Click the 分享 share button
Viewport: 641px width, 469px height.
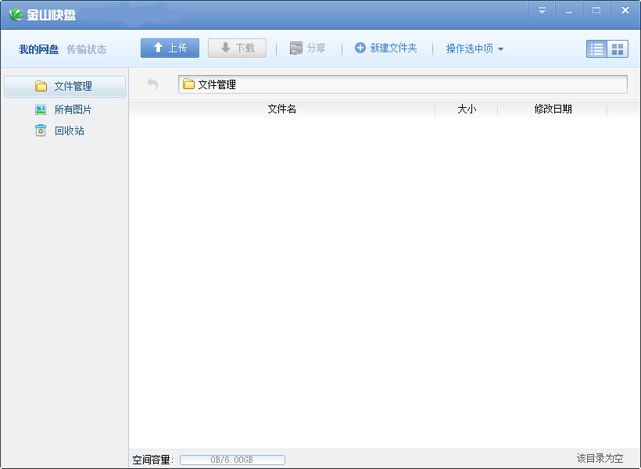[x=307, y=48]
